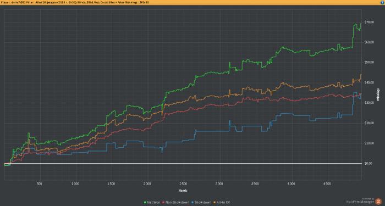Viewport: 385px width, 206px height.
Task: Toggle the green Net Won legend swatch
Action: coord(145,203)
